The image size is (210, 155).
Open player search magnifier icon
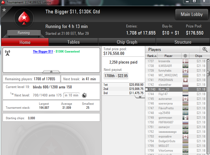205,49
